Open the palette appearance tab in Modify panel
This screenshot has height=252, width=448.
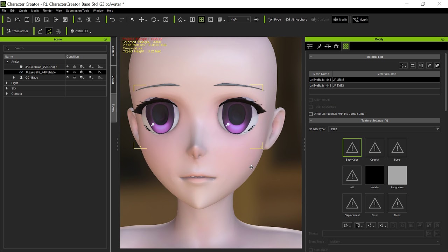tap(336, 46)
